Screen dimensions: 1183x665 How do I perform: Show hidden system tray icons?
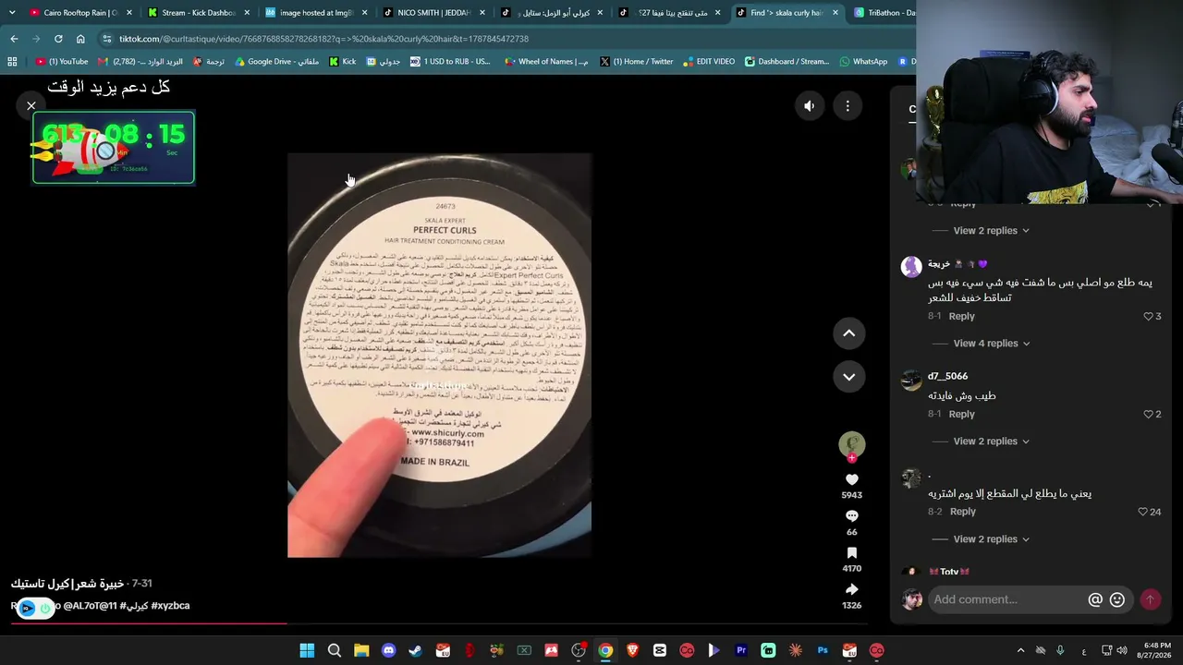point(1020,651)
